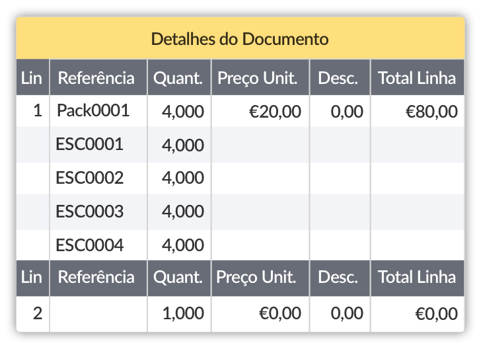The width and height of the screenshot is (481, 349).
Task: Click the empty reference field on line 2
Action: tap(98, 313)
